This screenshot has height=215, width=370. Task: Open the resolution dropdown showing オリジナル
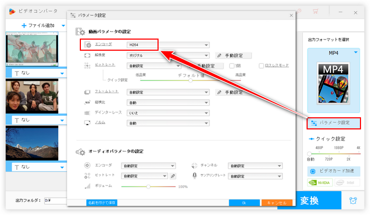(168, 55)
